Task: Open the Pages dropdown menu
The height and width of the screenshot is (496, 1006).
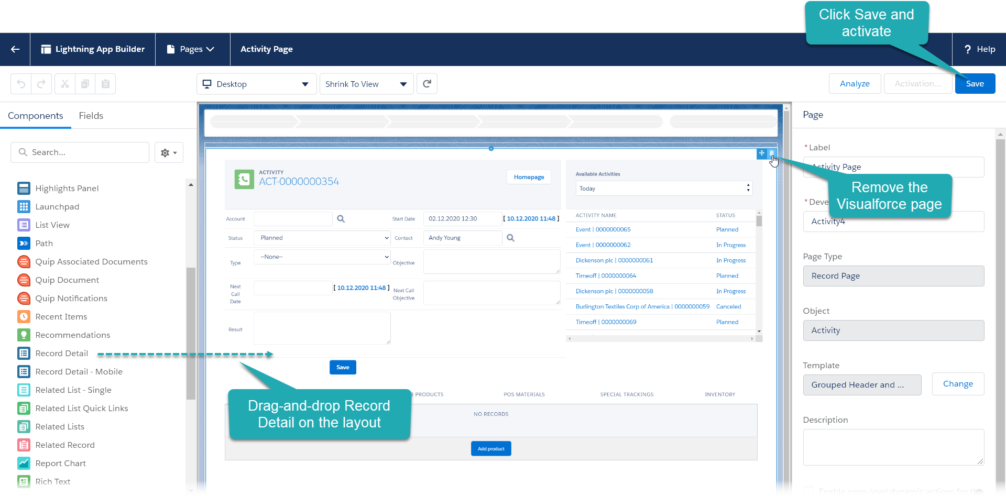Action: point(192,49)
